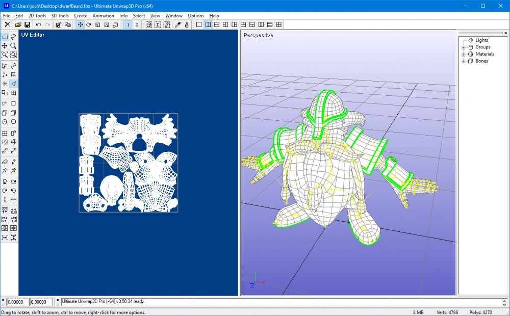Select the eyedropper tool in the toolbar

[x=178, y=24]
